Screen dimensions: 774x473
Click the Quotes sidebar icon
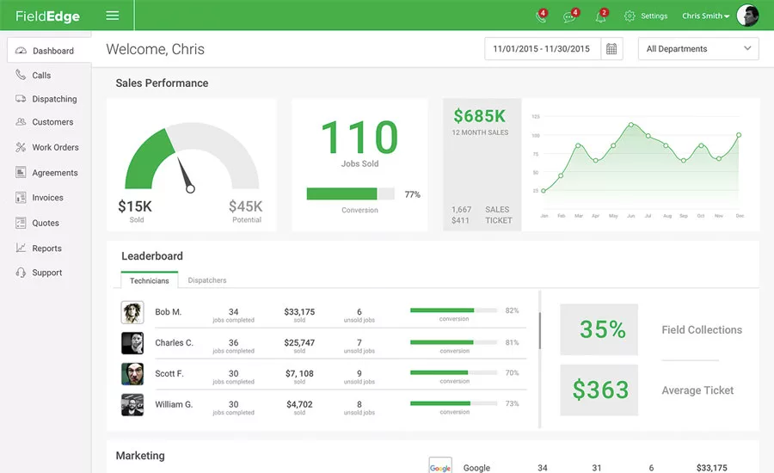[21, 223]
